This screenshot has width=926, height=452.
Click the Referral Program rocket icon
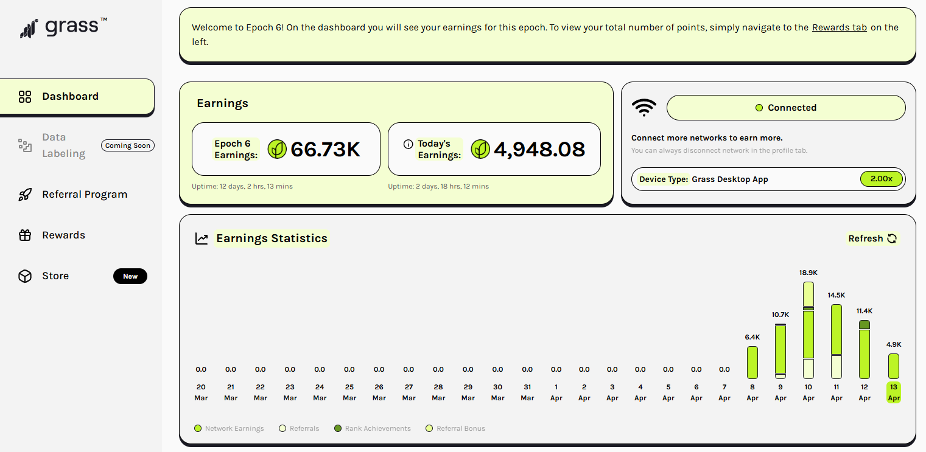coord(25,195)
